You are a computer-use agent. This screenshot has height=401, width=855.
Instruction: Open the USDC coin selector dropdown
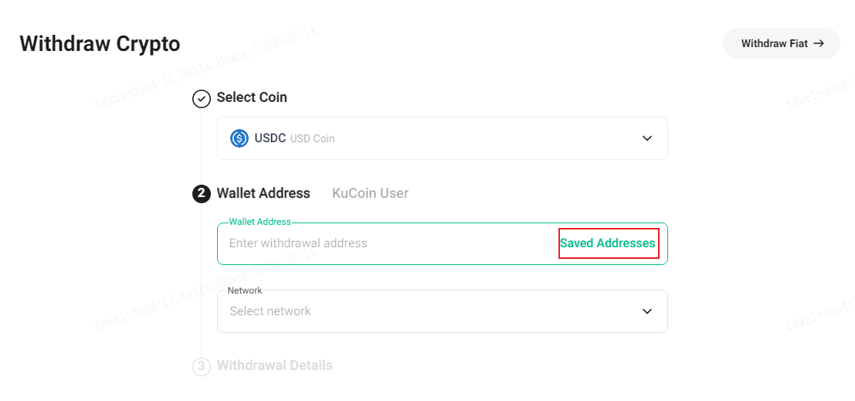[443, 138]
